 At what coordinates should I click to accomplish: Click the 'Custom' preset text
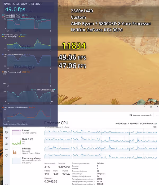pos(78,17)
